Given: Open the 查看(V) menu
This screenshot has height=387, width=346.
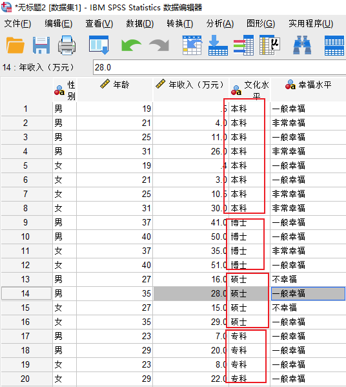Looking at the screenshot, I should [x=99, y=24].
